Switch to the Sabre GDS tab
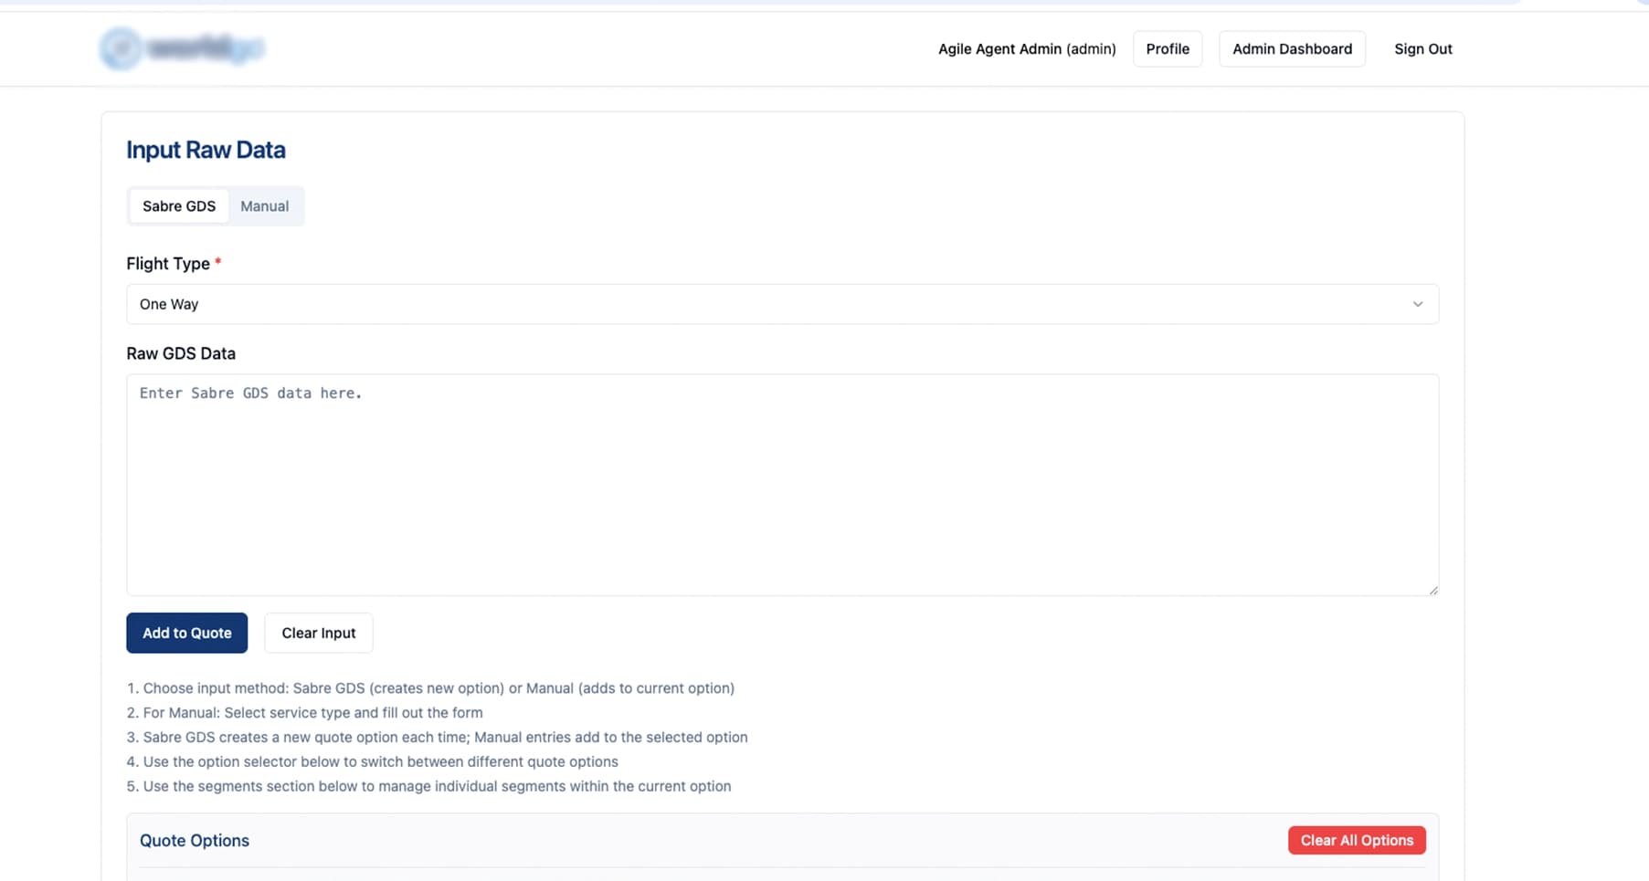Image resolution: width=1649 pixels, height=881 pixels. point(179,206)
